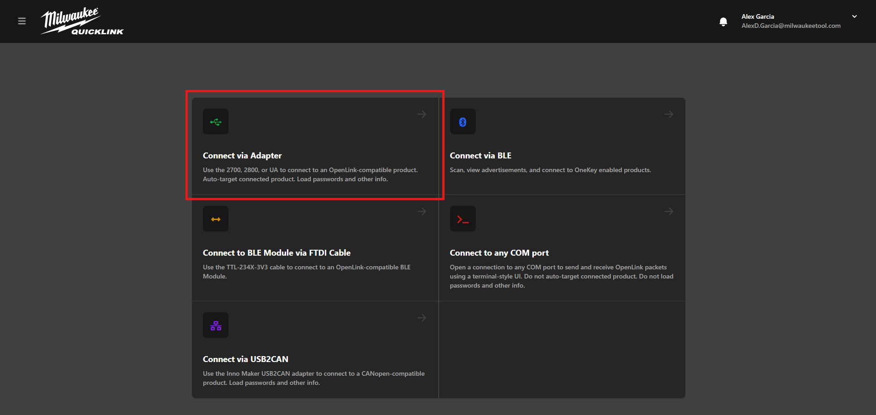
Task: Click the Inno Maker USB2CAN description
Action: click(x=313, y=378)
